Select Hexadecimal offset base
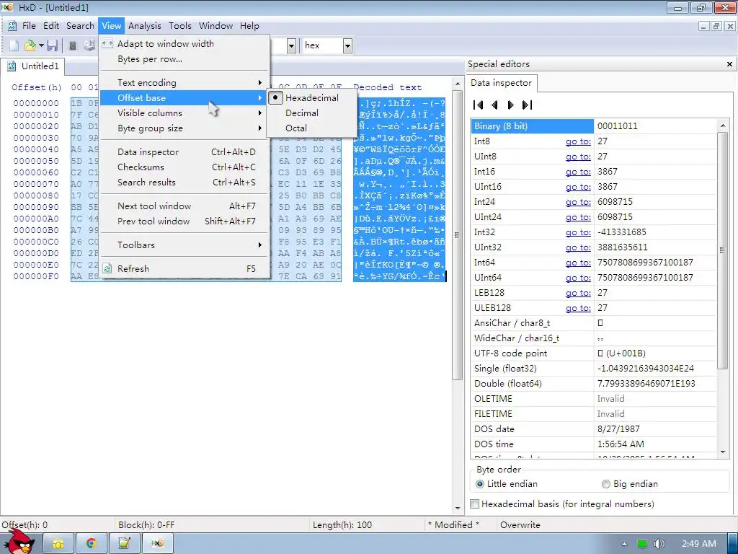Viewport: 738px width, 554px height. [311, 98]
